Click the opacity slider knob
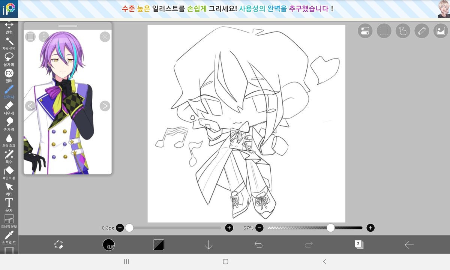 click(330, 228)
